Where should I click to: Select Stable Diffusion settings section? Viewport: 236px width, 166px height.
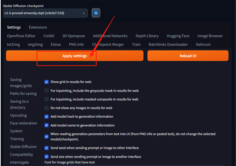[23, 147]
